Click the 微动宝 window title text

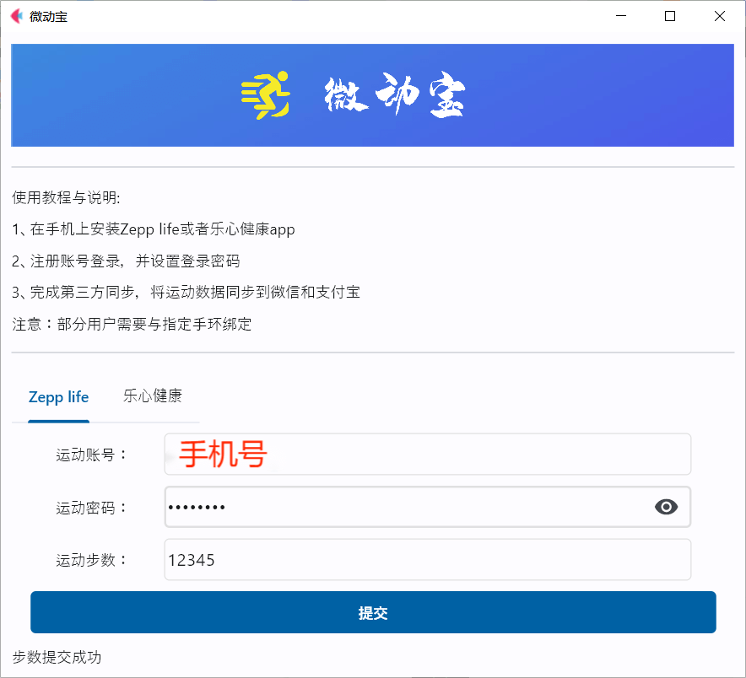click(49, 17)
